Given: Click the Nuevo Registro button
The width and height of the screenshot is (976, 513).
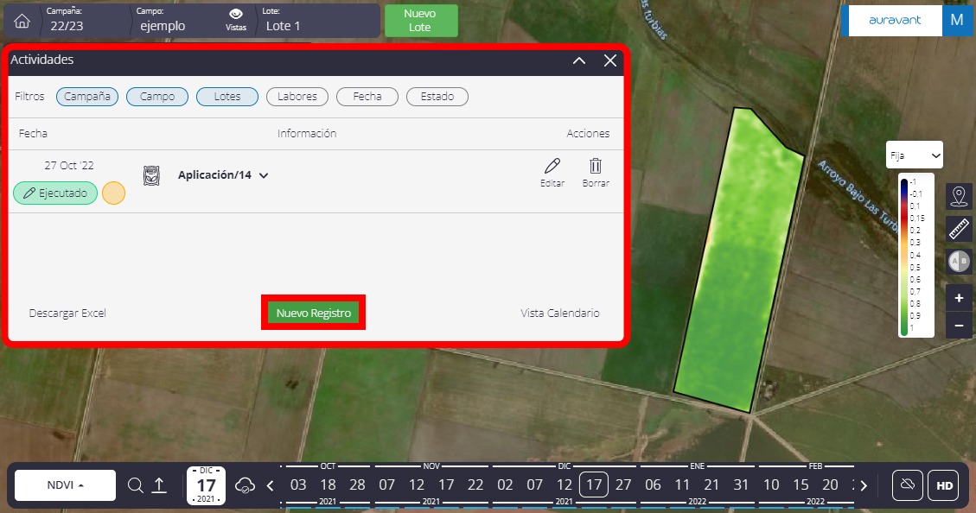Looking at the screenshot, I should pyautogui.click(x=313, y=313).
